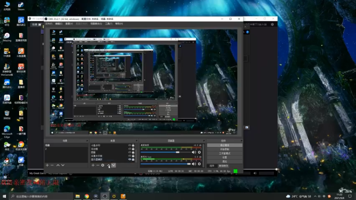
Task: Remove selected source with minus icon
Action: (98, 165)
